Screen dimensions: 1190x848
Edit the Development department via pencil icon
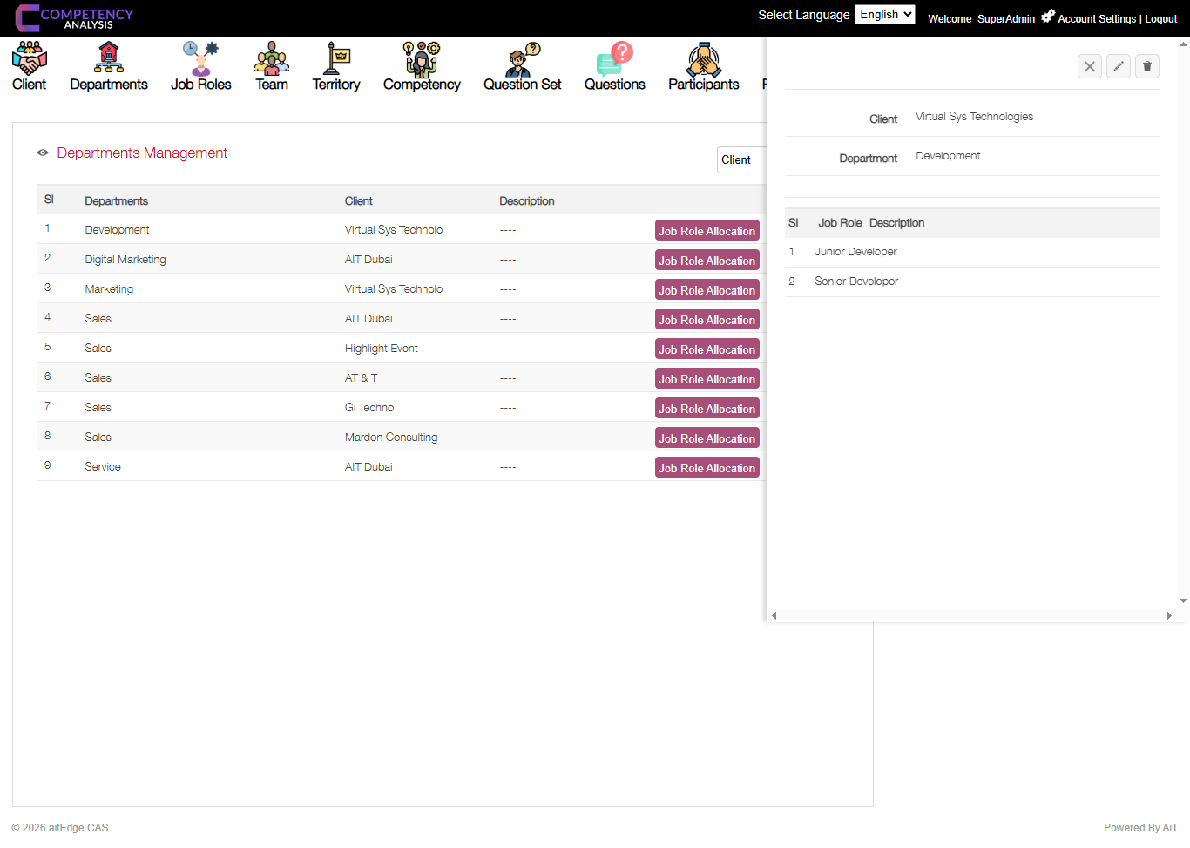click(x=1118, y=66)
